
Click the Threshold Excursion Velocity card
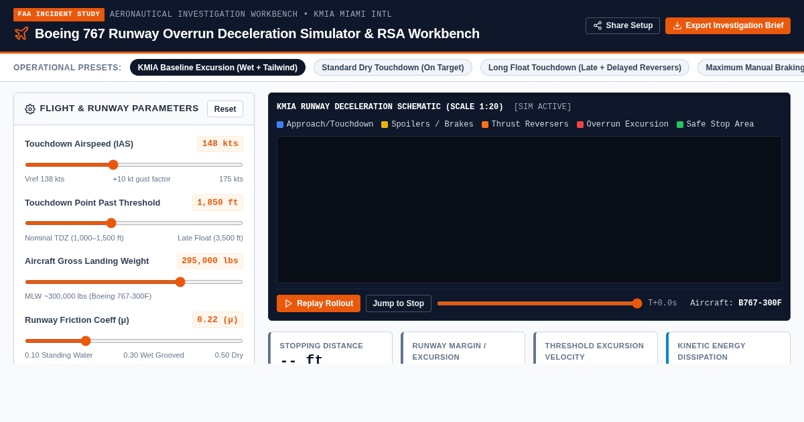point(596,348)
